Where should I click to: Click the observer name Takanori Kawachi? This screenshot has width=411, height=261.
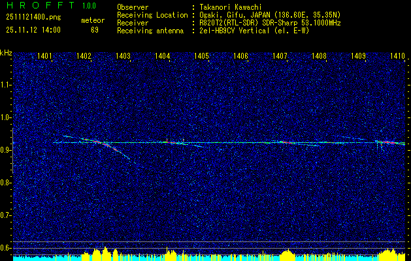[x=231, y=7]
